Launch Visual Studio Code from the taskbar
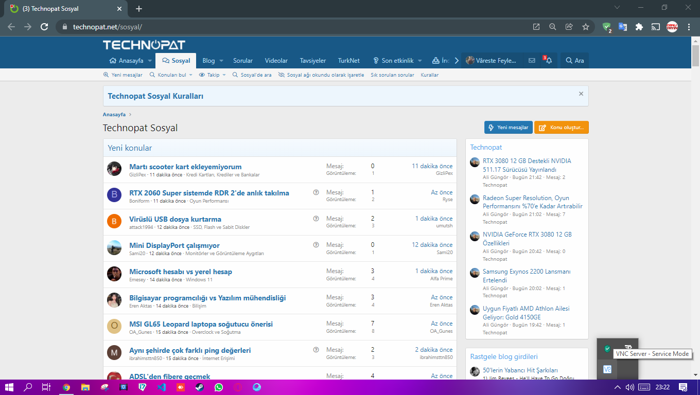The image size is (700, 395). pos(162,387)
